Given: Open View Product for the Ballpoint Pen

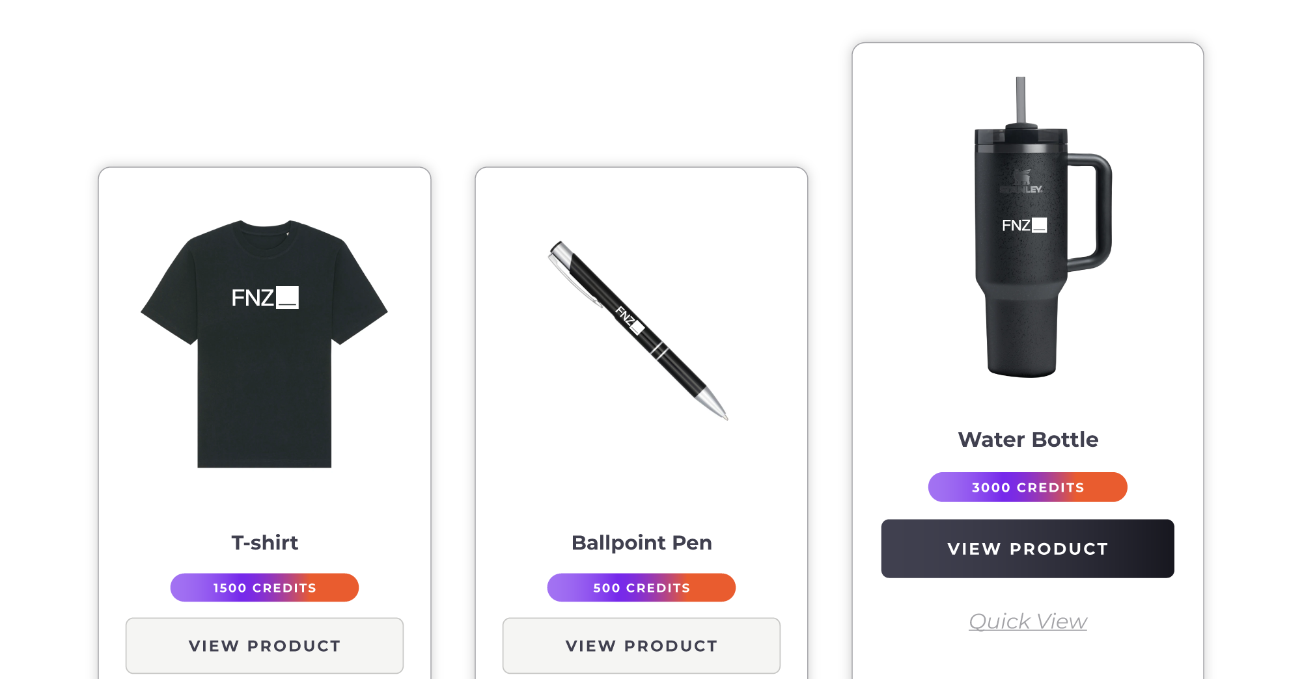Looking at the screenshot, I should click(641, 646).
